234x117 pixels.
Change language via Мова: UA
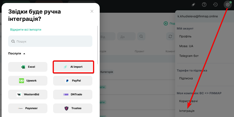click(x=186, y=46)
